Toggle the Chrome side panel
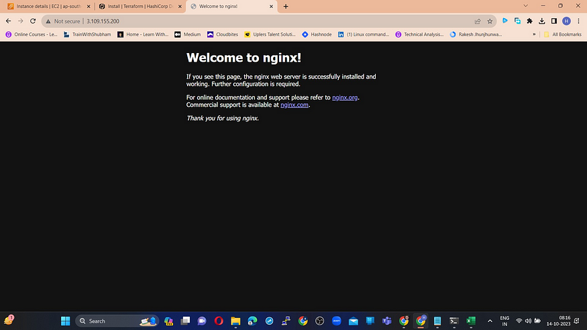Viewport: 587px width, 330px height. coord(554,21)
